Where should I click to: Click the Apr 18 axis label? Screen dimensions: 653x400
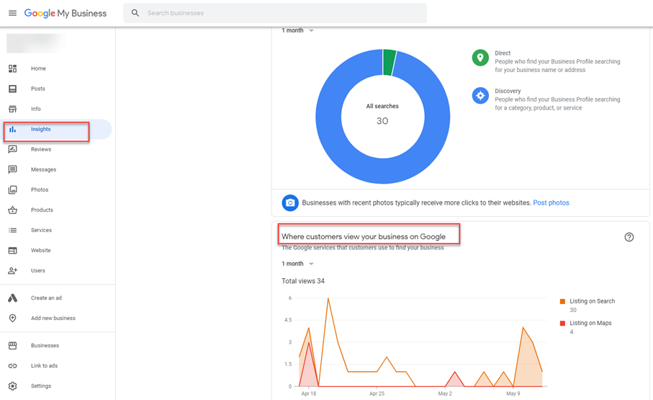coord(309,394)
